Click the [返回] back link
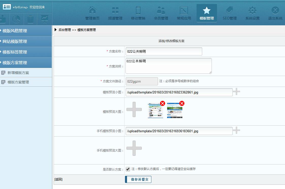Viewport: 285px width, 189px height. pos(58,179)
